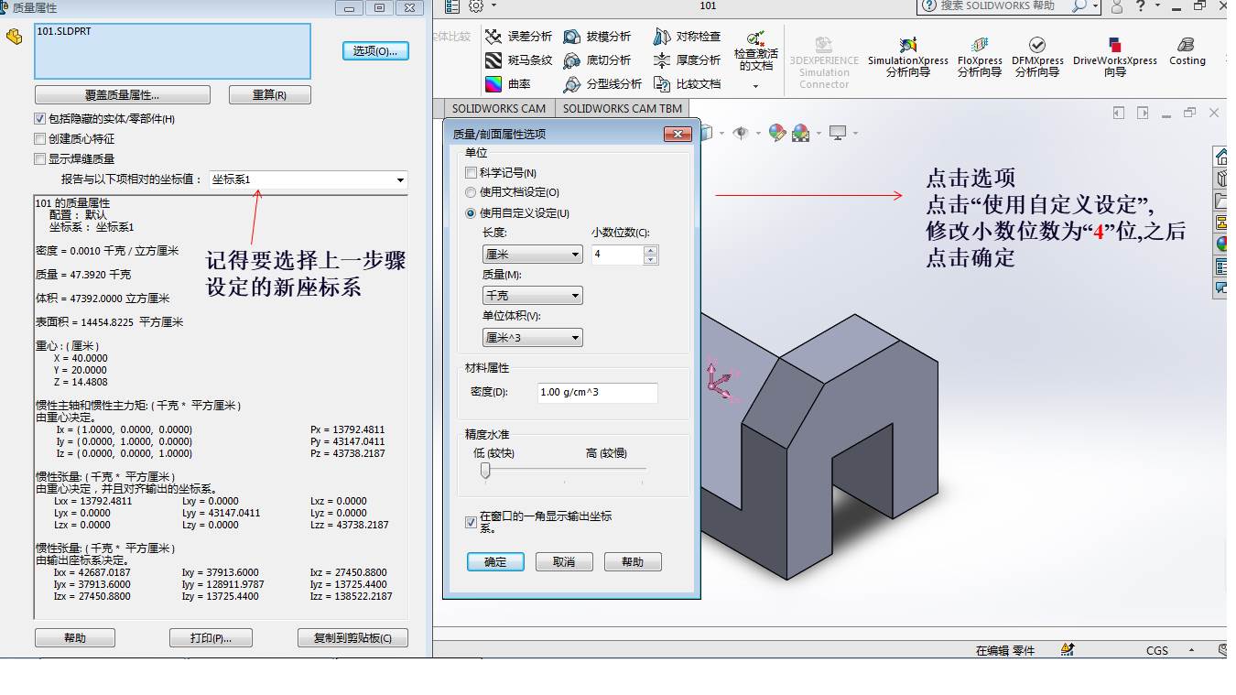Enable 显示焊缝质量 checkbox
Viewport: 1236px width, 695px height.
39,158
